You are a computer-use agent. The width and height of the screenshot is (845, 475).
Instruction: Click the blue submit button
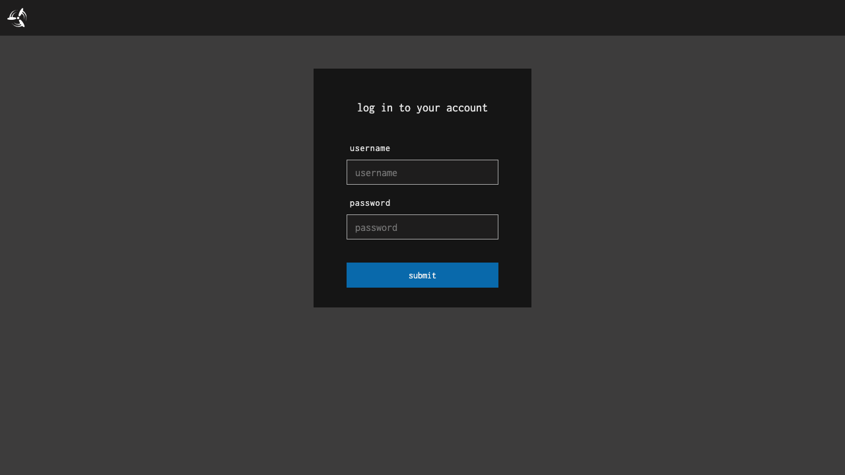click(x=422, y=275)
